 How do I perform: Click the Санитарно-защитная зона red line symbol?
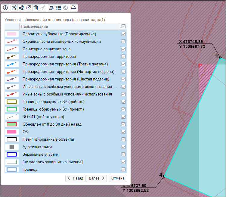coord(12,49)
